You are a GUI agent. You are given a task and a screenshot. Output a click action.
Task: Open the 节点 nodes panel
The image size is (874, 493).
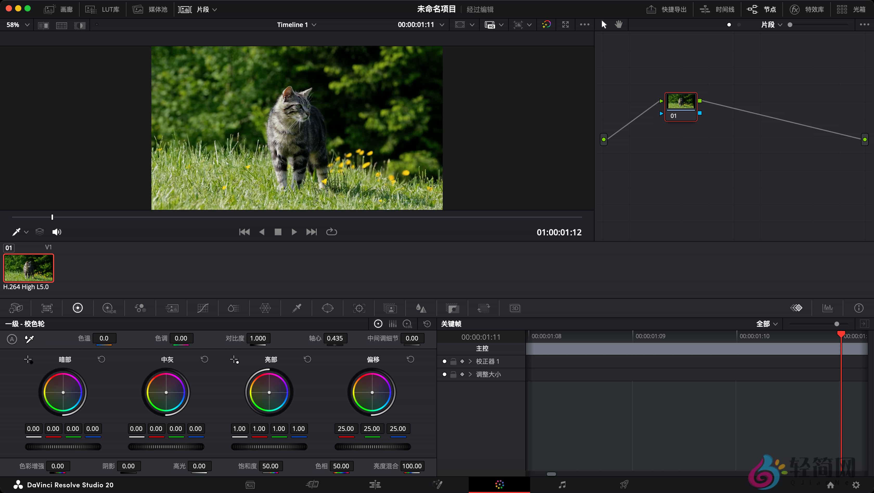click(x=761, y=9)
